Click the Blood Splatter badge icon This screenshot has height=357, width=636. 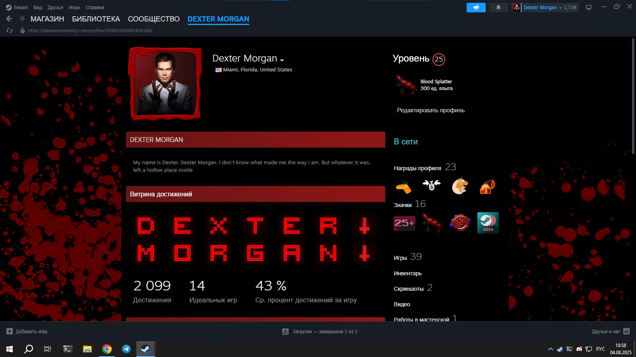(x=406, y=84)
